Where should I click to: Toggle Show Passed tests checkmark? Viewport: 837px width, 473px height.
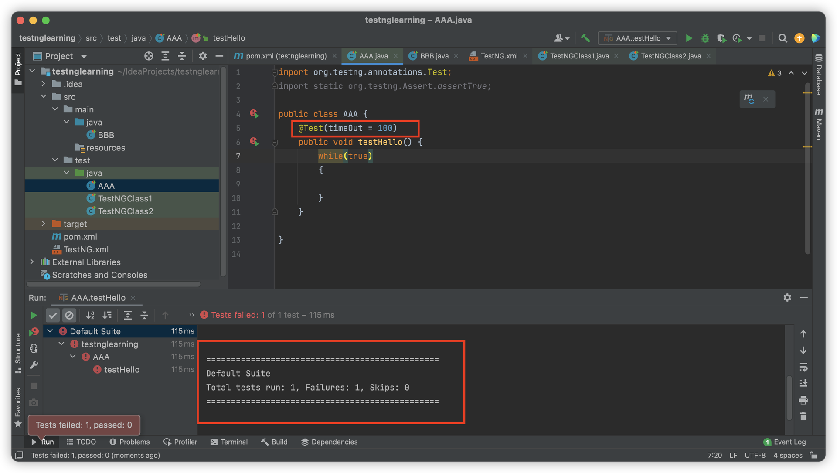(x=53, y=315)
